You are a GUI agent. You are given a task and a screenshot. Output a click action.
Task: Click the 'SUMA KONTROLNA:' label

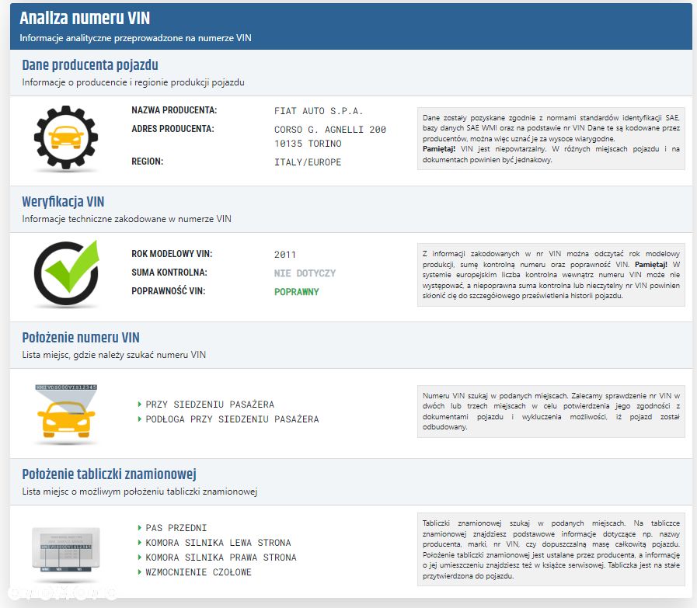coord(169,273)
